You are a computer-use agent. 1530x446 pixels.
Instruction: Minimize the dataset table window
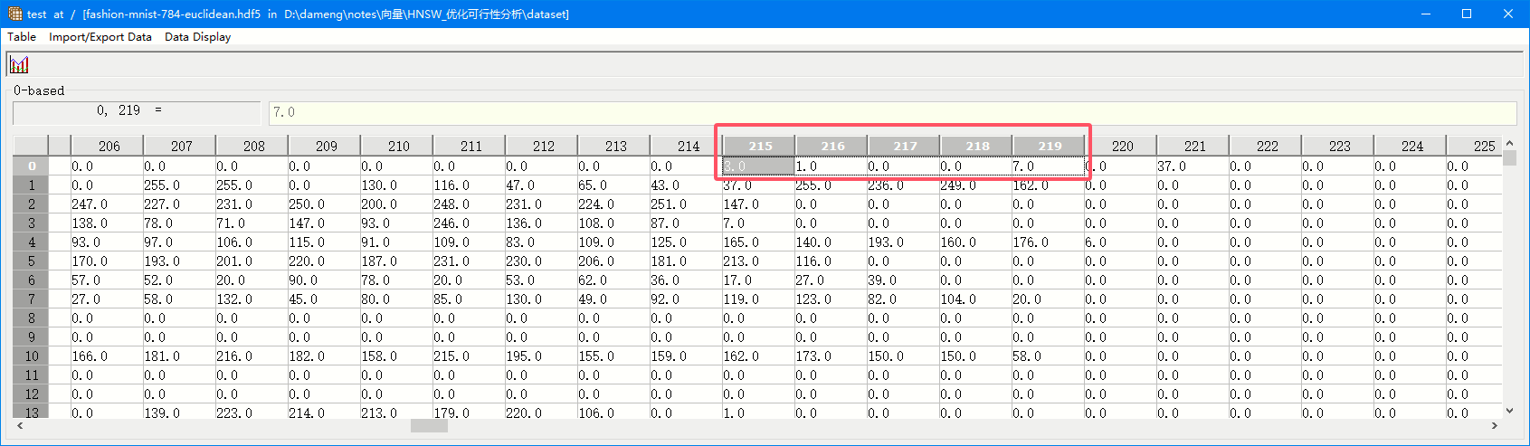tap(1426, 14)
